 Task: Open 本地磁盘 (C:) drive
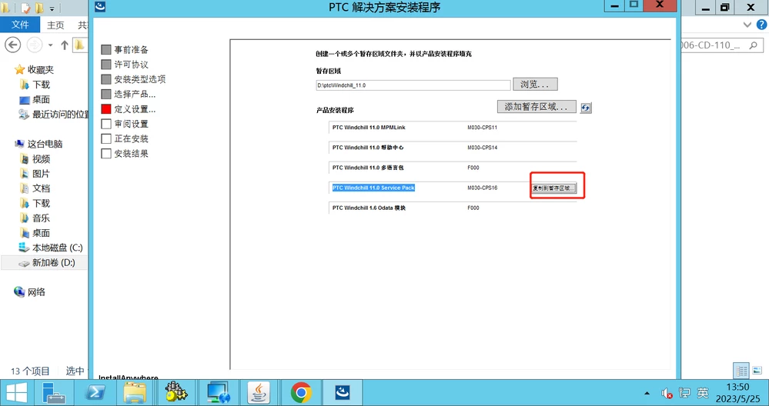tap(51, 248)
